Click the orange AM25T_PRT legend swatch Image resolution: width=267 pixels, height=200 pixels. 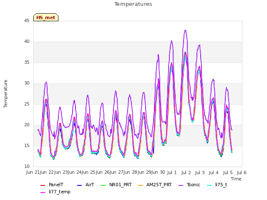141,185
